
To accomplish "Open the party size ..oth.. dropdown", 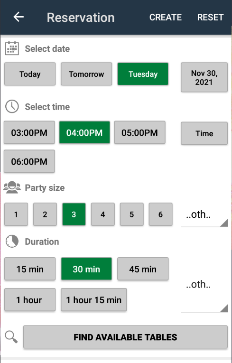I will click(204, 215).
